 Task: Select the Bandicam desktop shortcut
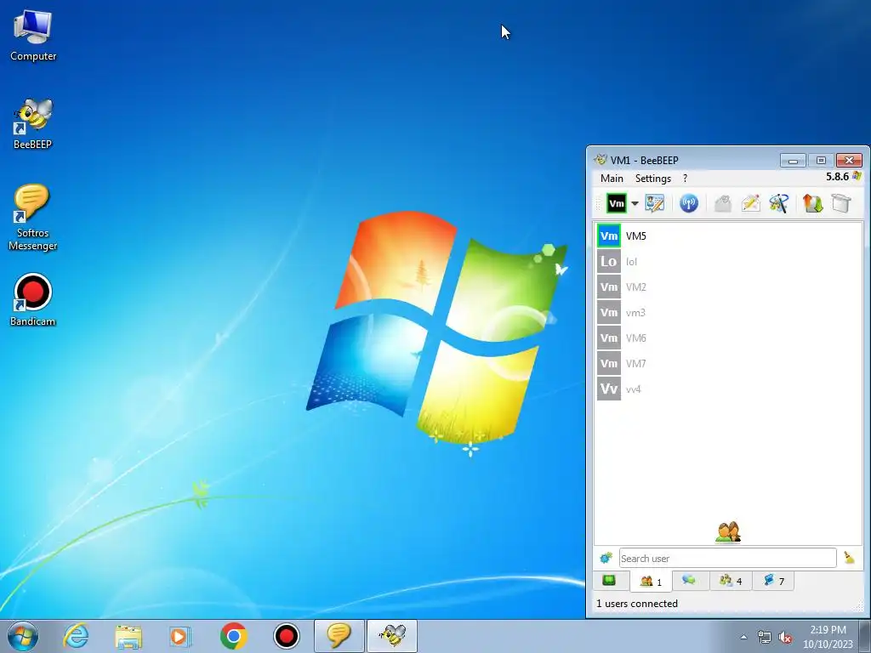point(33,300)
